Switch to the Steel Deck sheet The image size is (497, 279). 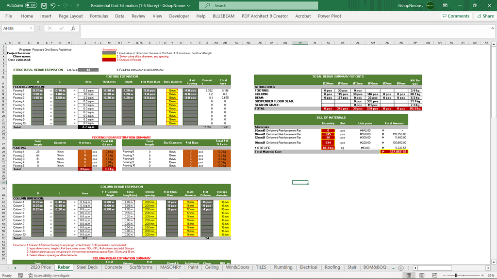[87, 267]
